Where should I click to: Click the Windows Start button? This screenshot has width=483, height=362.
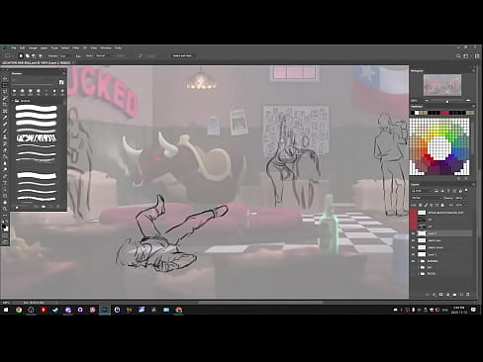click(x=6, y=310)
